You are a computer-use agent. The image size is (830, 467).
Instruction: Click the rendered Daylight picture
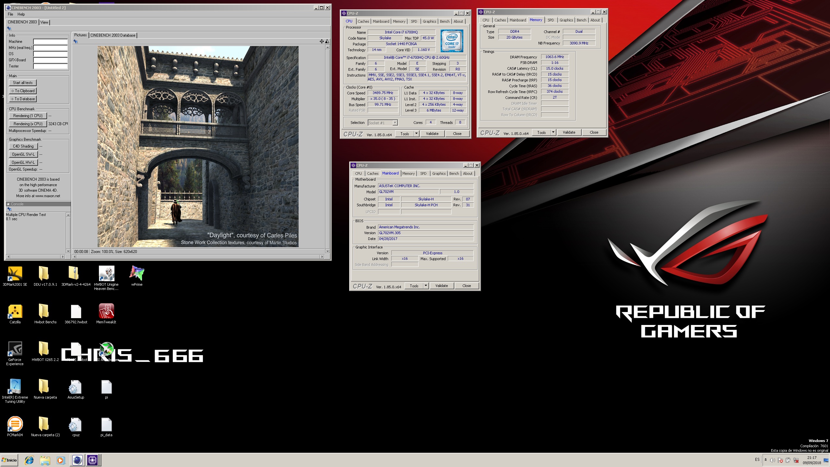tap(198, 147)
